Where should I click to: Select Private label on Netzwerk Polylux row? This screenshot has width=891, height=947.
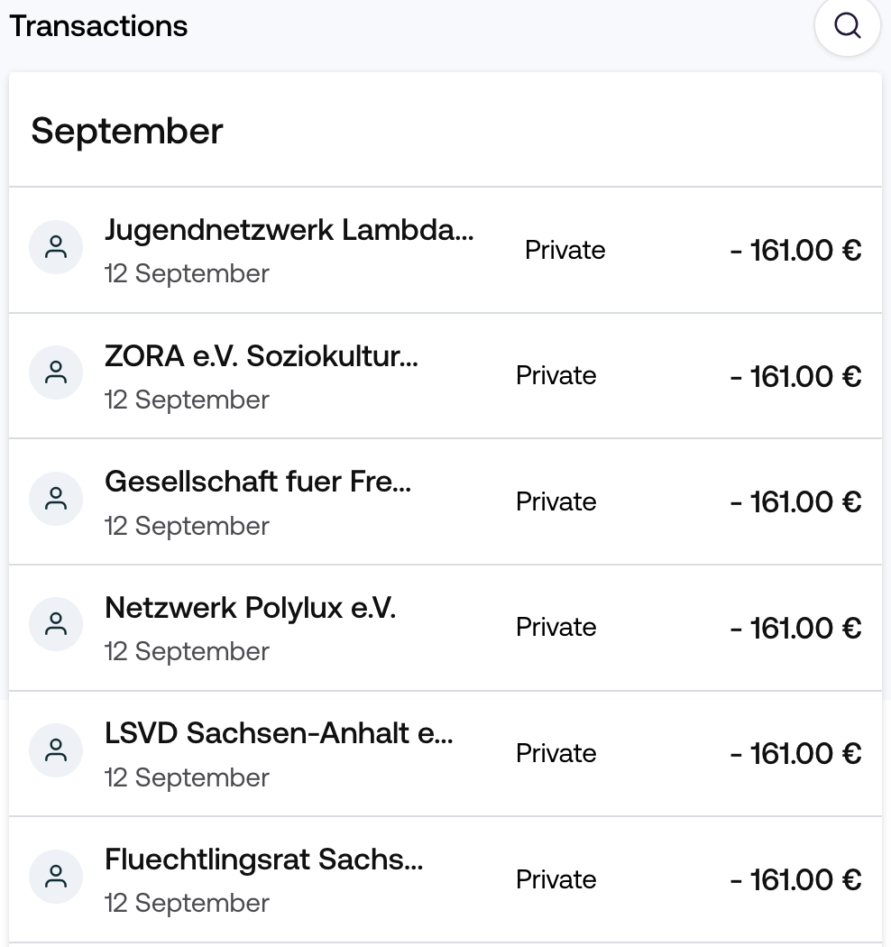pyautogui.click(x=556, y=628)
